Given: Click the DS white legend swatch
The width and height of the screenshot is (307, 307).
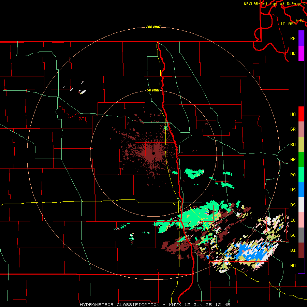Looking at the screenshot, I should point(301,205).
